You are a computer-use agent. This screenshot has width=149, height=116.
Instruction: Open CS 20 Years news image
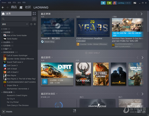(93, 27)
